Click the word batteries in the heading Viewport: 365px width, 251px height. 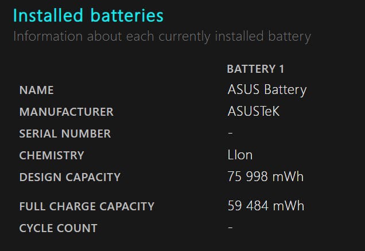pyautogui.click(x=127, y=15)
